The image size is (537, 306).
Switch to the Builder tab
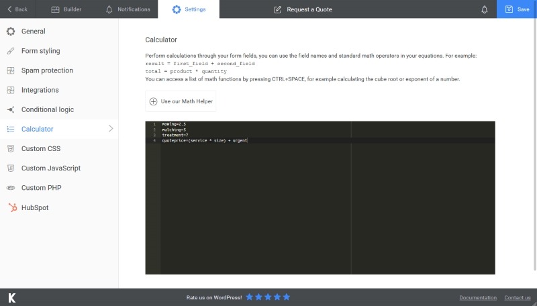66,9
